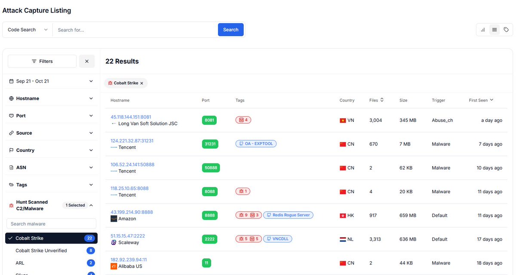Image resolution: width=516 pixels, height=275 pixels.
Task: Click the Amazon provider logo
Action: (x=114, y=219)
